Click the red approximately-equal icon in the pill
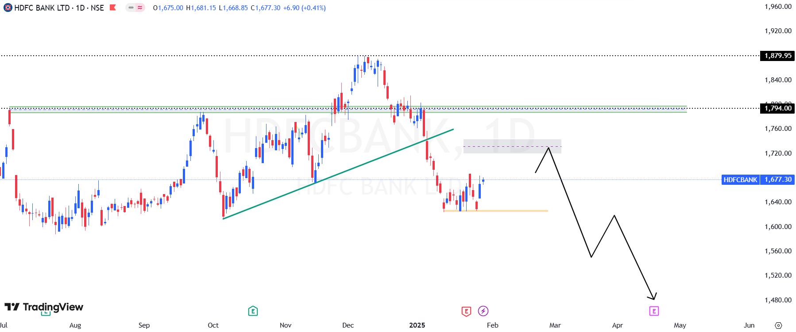Screen dimensions: 796x332 (x=140, y=8)
